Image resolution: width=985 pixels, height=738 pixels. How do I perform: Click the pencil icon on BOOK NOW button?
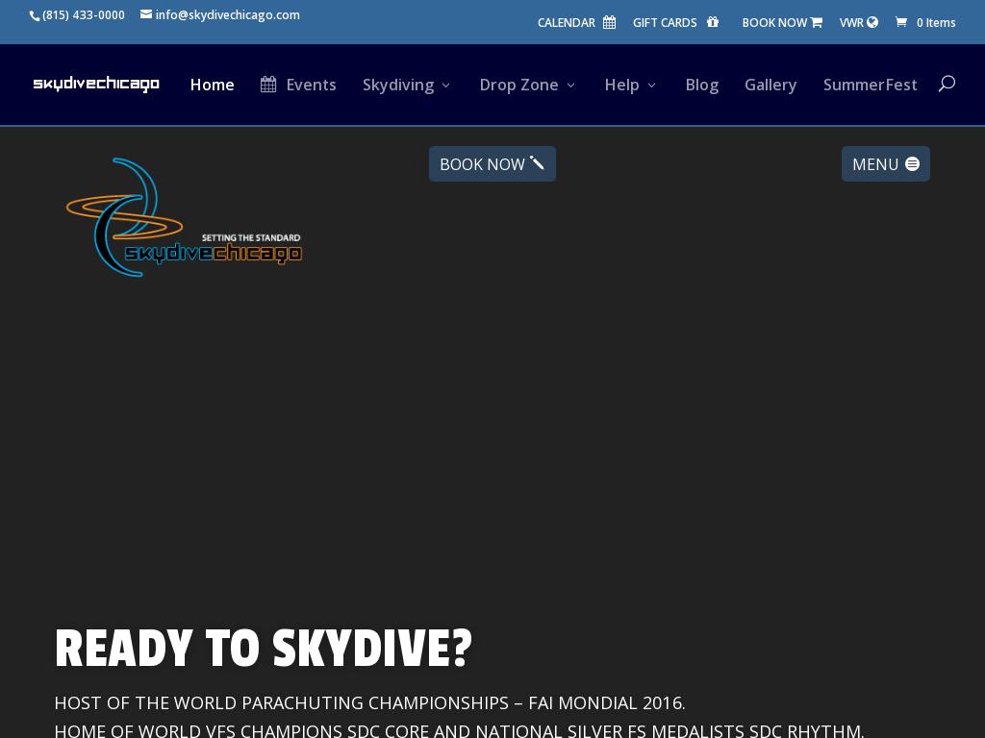click(537, 162)
